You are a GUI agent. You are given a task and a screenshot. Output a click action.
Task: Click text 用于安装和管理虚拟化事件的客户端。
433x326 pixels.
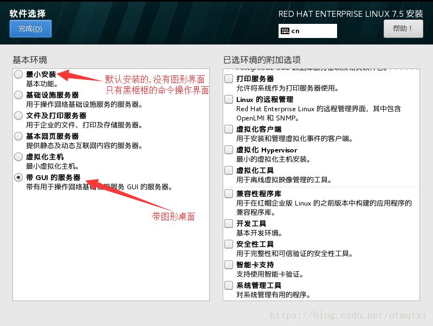click(x=294, y=138)
